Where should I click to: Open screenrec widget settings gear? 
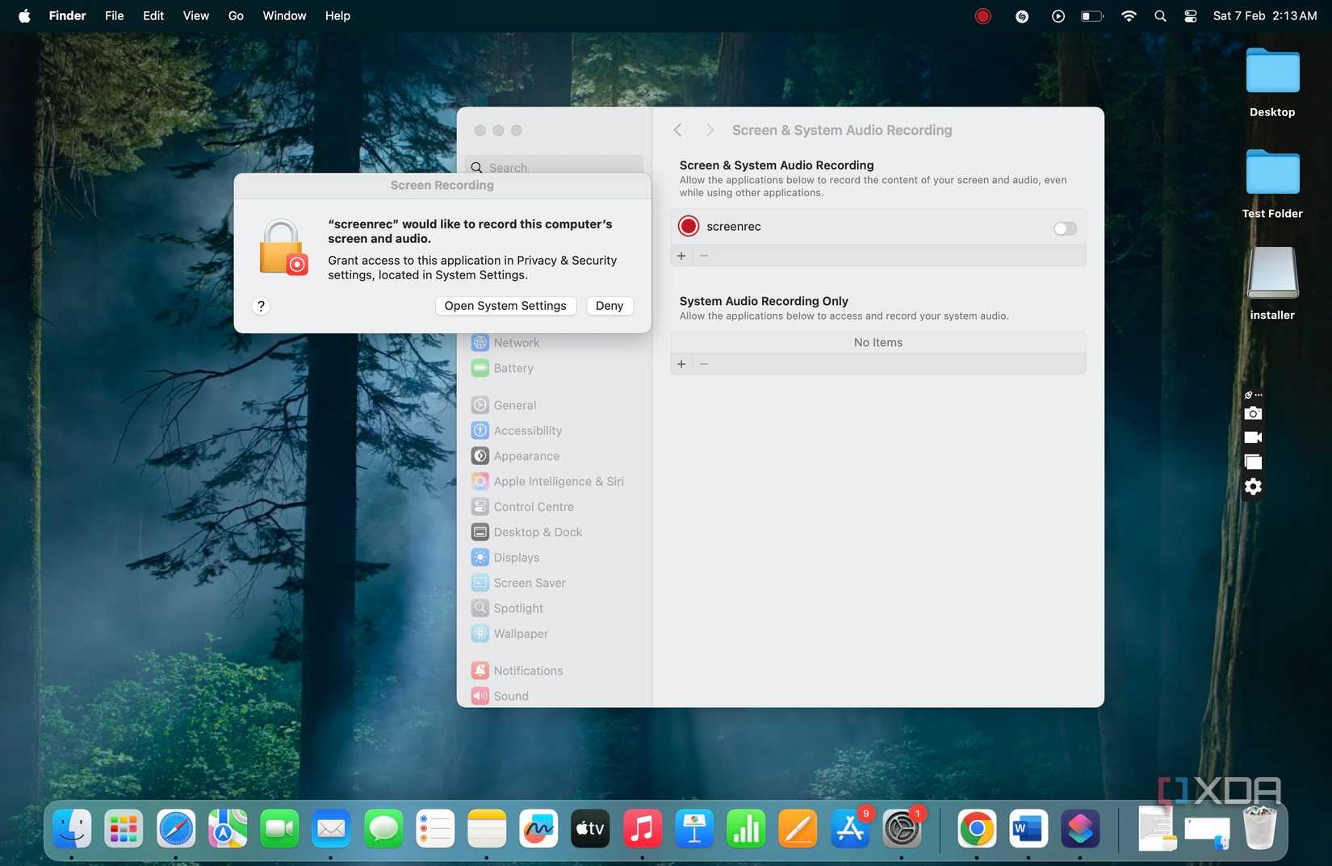click(x=1253, y=487)
